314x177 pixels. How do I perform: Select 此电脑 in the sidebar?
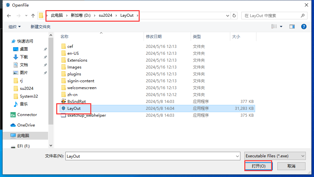pyautogui.click(x=26, y=135)
